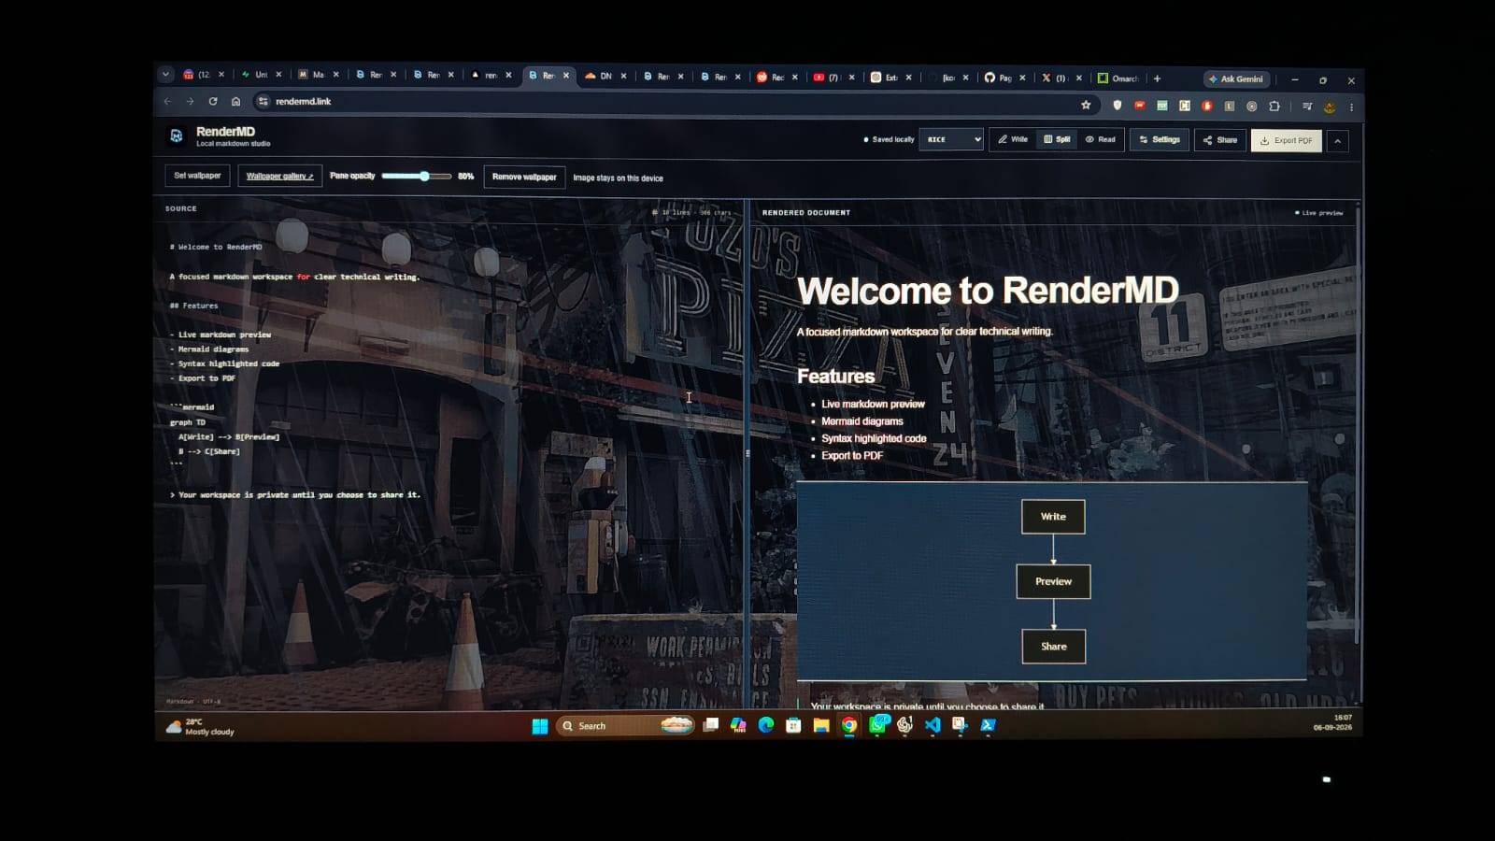The width and height of the screenshot is (1495, 841).
Task: Click the Preview node in mermaid diagram
Action: click(1053, 581)
